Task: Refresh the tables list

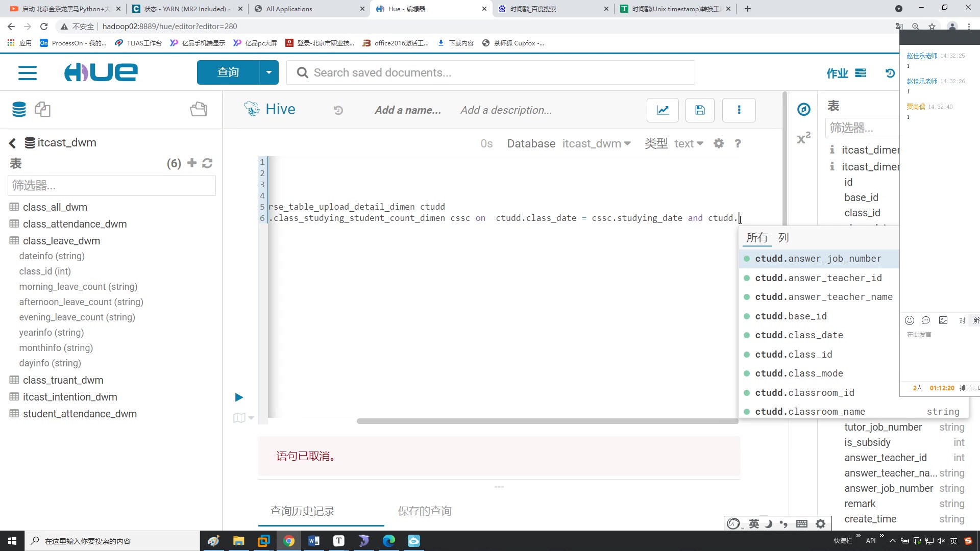Action: click(207, 163)
